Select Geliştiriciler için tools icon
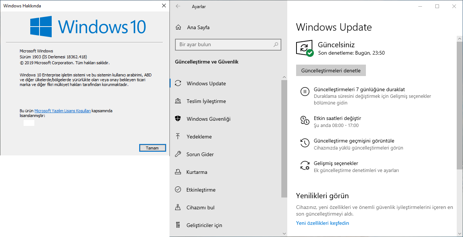 178,225
